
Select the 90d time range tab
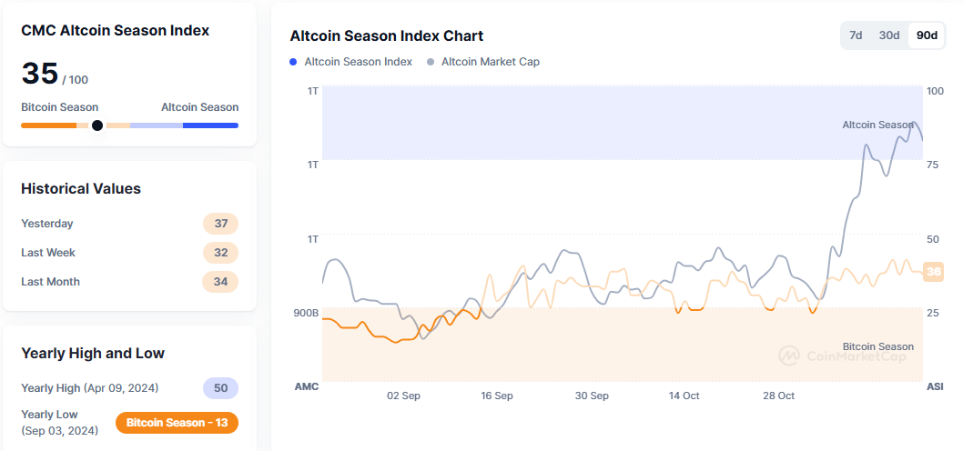(927, 35)
